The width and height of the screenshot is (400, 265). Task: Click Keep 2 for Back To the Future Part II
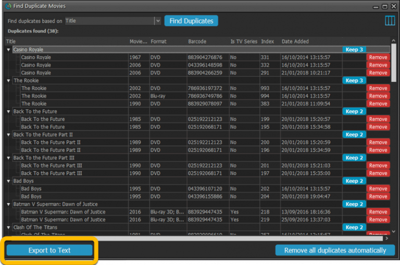[354, 134]
